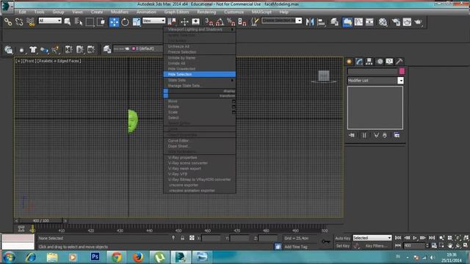
Task: Click the Mirror tool icon
Action: 310,22
